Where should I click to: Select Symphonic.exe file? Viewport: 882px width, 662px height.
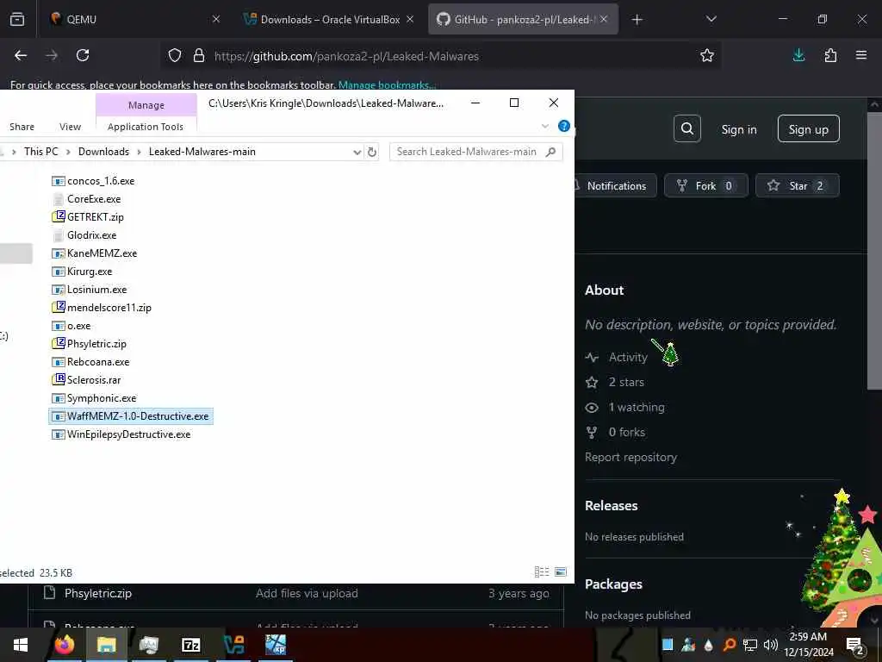(x=94, y=398)
